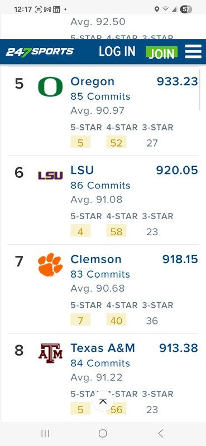Open the hamburger menu icon
The height and width of the screenshot is (446, 206).
click(x=193, y=52)
